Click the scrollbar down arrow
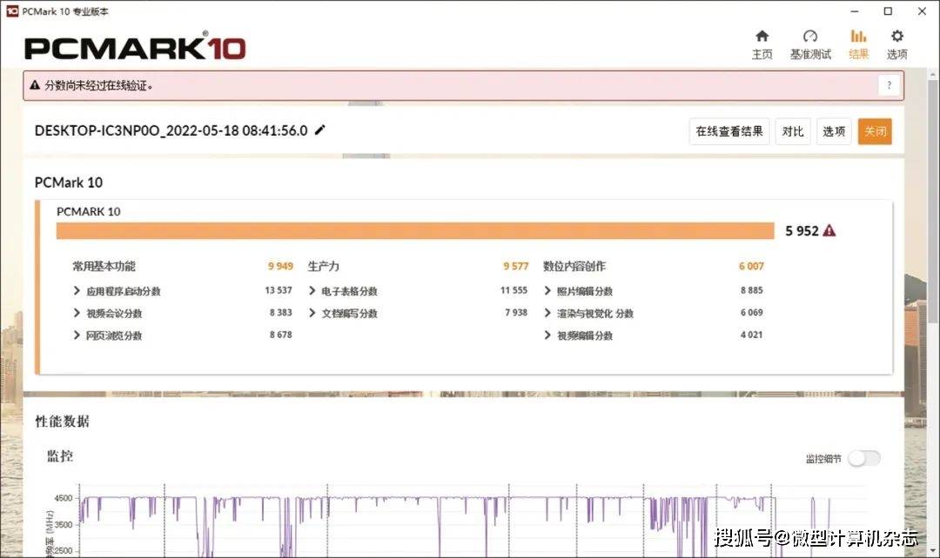This screenshot has width=940, height=558. point(933,549)
